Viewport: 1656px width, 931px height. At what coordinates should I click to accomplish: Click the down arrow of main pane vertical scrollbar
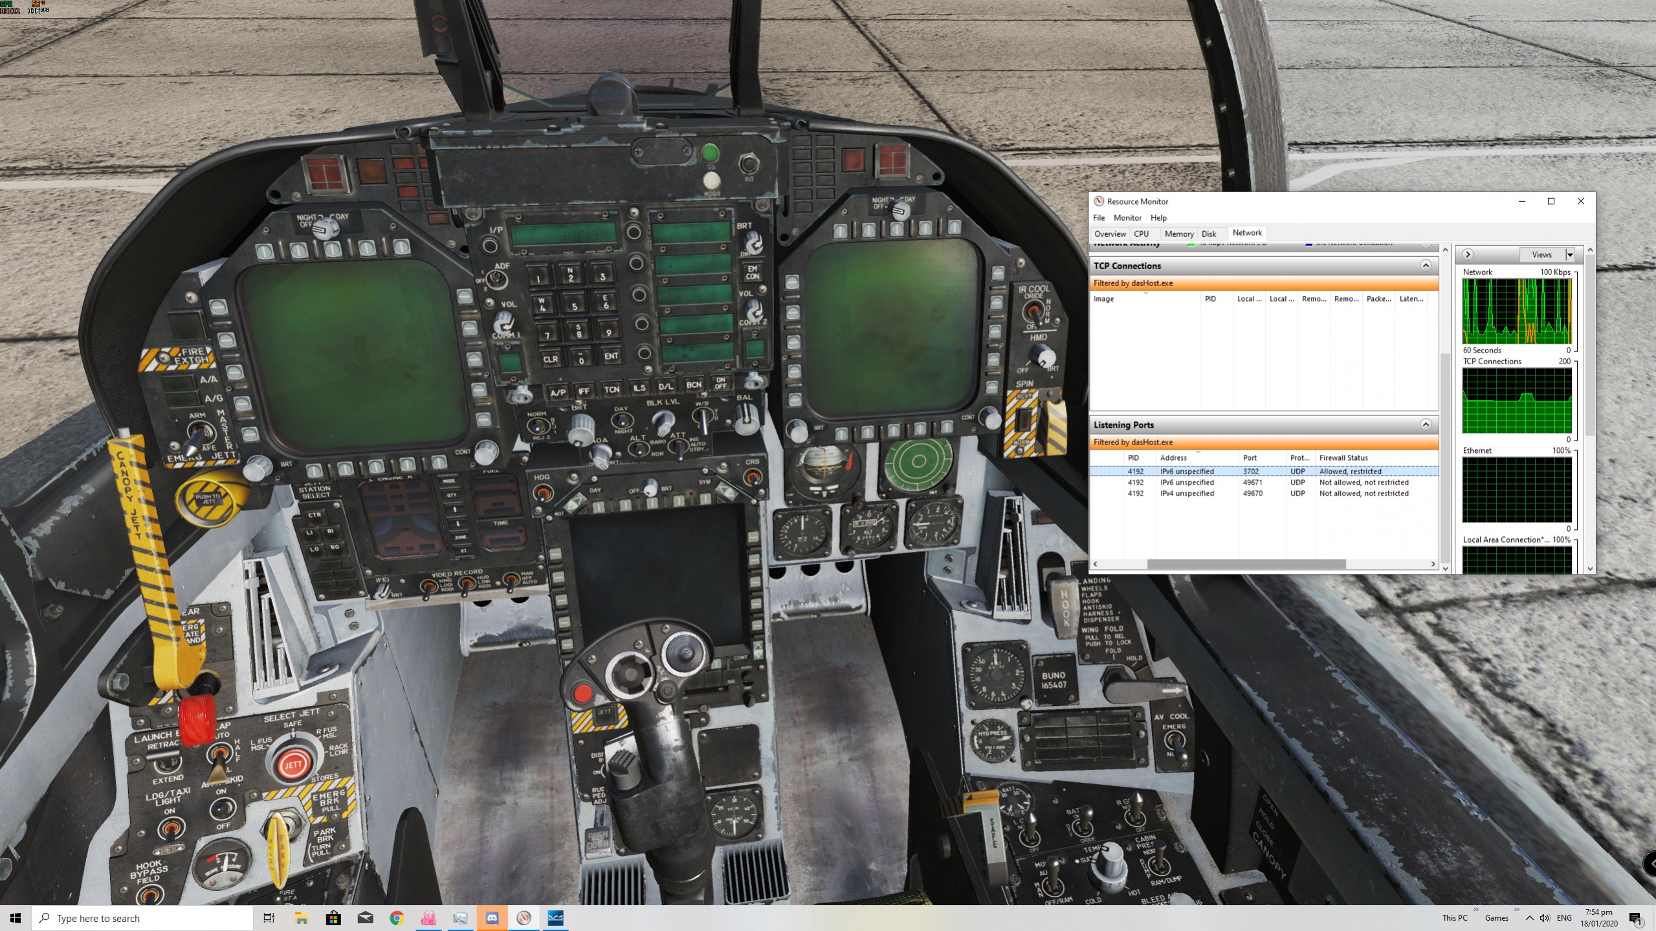[1445, 569]
